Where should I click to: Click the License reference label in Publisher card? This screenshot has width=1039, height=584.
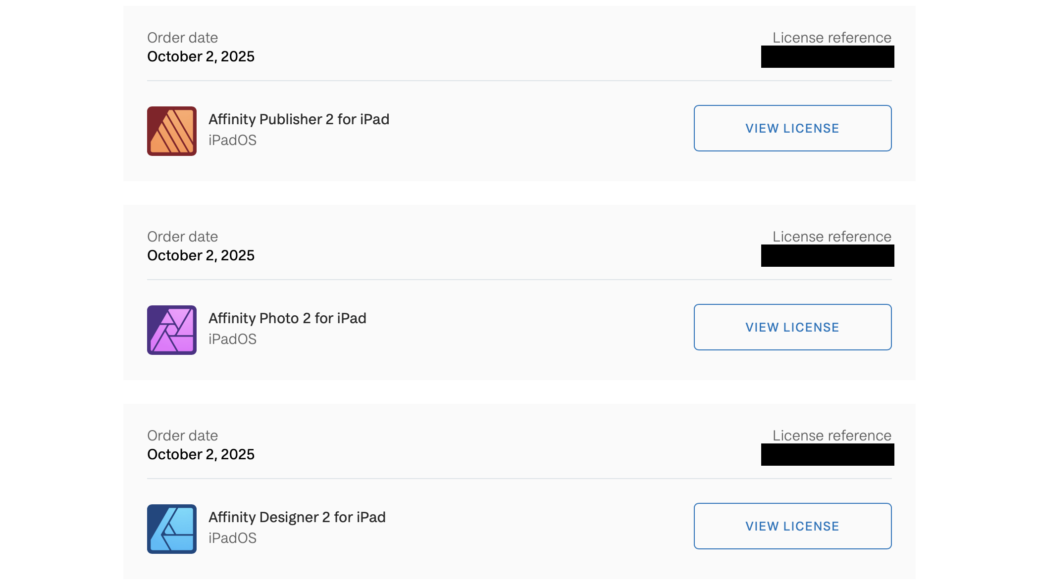click(x=831, y=38)
